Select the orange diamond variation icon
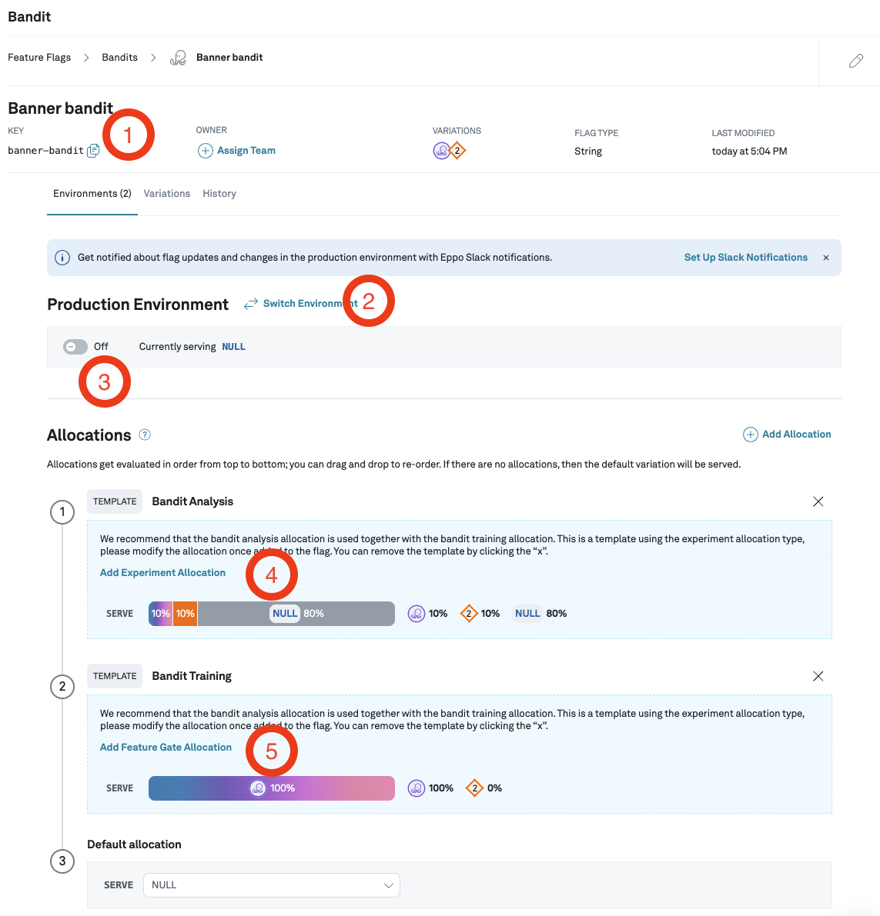Viewport: 880px width, 916px height. [457, 151]
